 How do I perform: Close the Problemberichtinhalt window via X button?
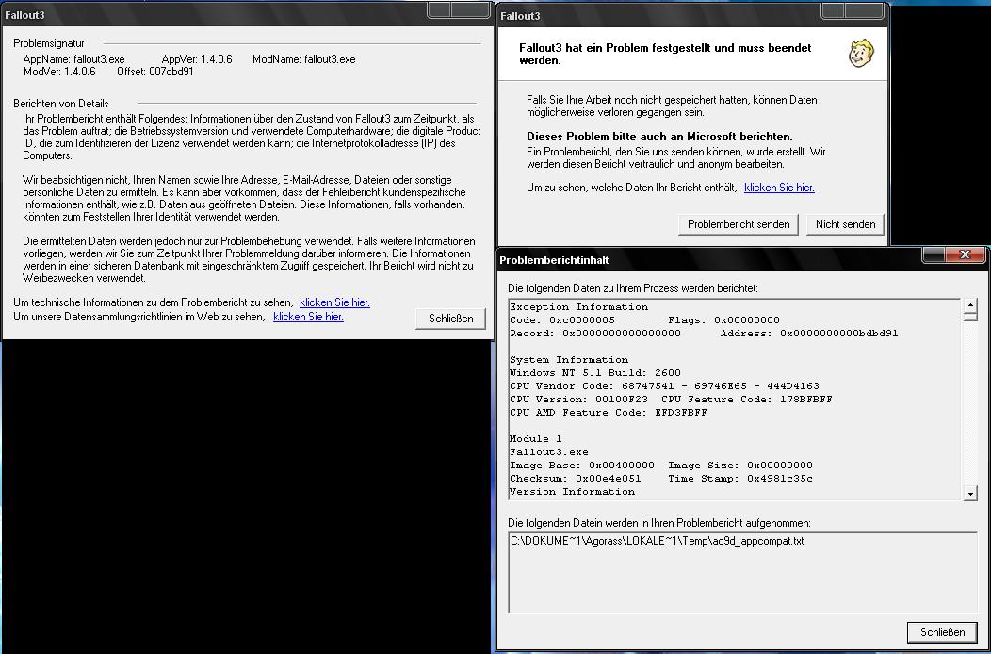tap(965, 254)
